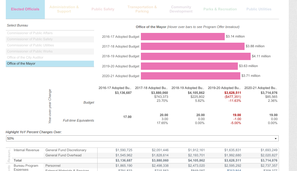Open the Highlight YoY Percent Changes dropdown

click(x=142, y=138)
